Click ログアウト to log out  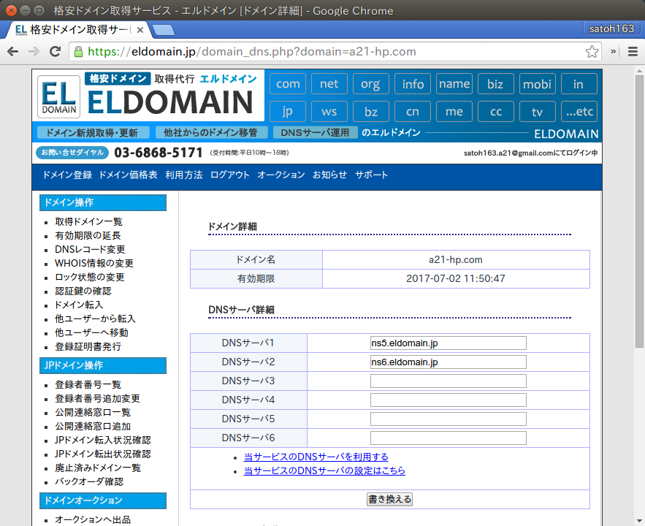[x=230, y=175]
